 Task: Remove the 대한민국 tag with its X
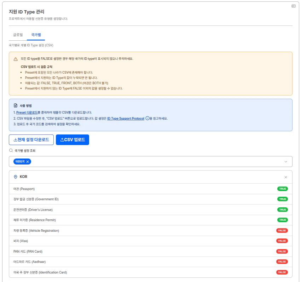tap(28, 162)
